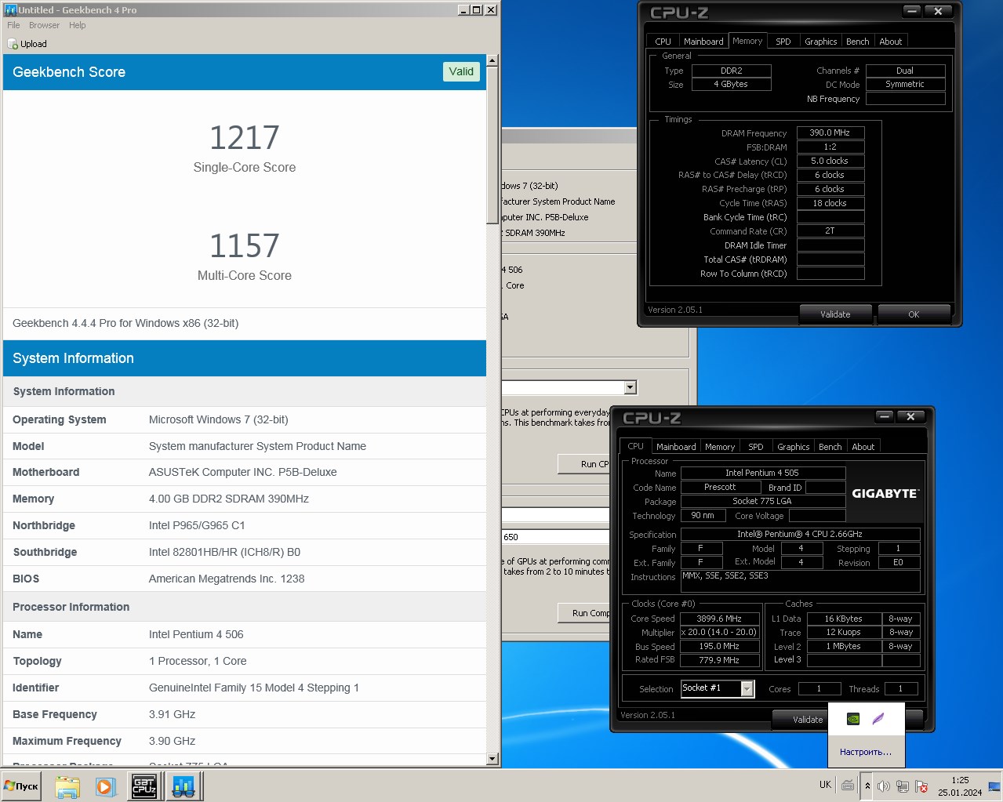The width and height of the screenshot is (1003, 802).
Task: Open the touch keyboard tray icon
Action: tap(848, 785)
